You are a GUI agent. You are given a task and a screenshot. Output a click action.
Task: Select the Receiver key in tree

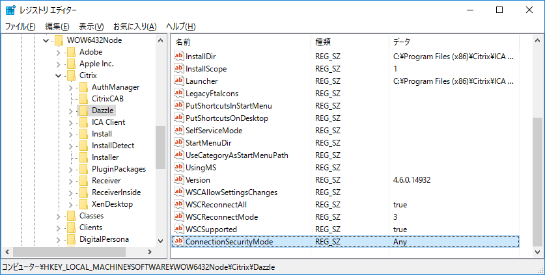click(x=105, y=181)
